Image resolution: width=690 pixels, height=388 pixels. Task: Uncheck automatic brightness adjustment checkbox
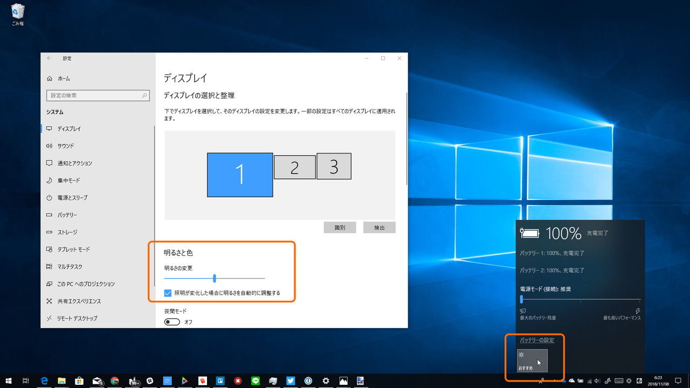[168, 293]
